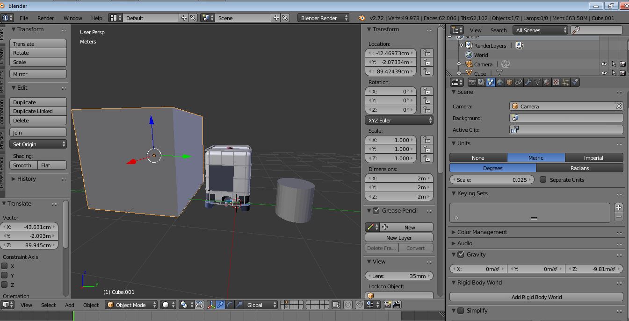Screen dimensions: 629x321
Task: Open the Particles properties tab
Action: [565, 82]
